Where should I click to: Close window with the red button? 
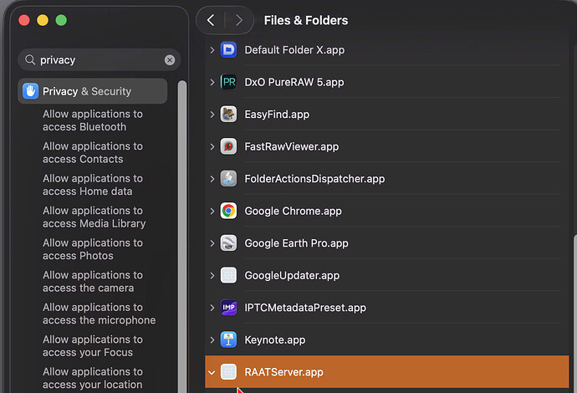(24, 20)
